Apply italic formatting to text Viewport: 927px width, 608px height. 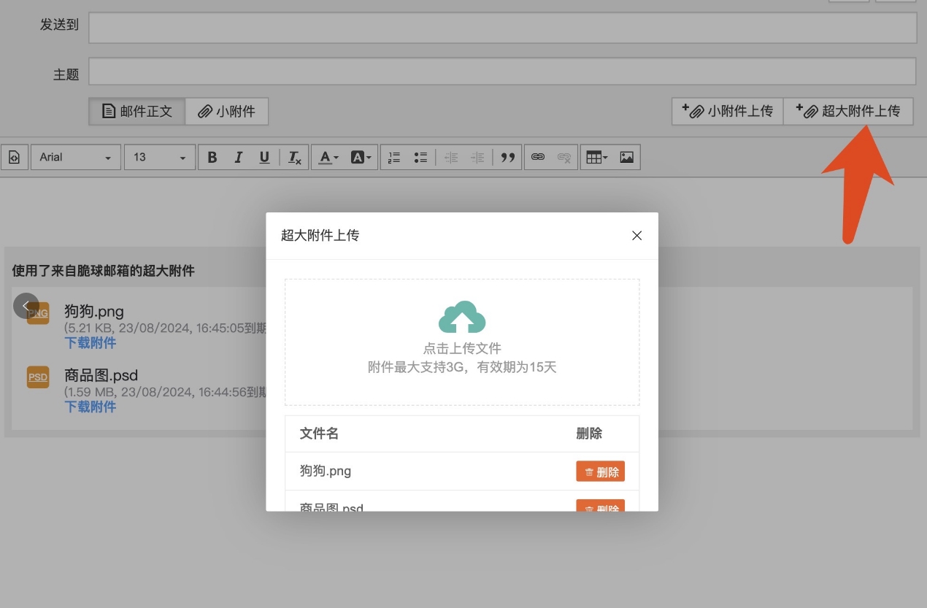pyautogui.click(x=238, y=156)
